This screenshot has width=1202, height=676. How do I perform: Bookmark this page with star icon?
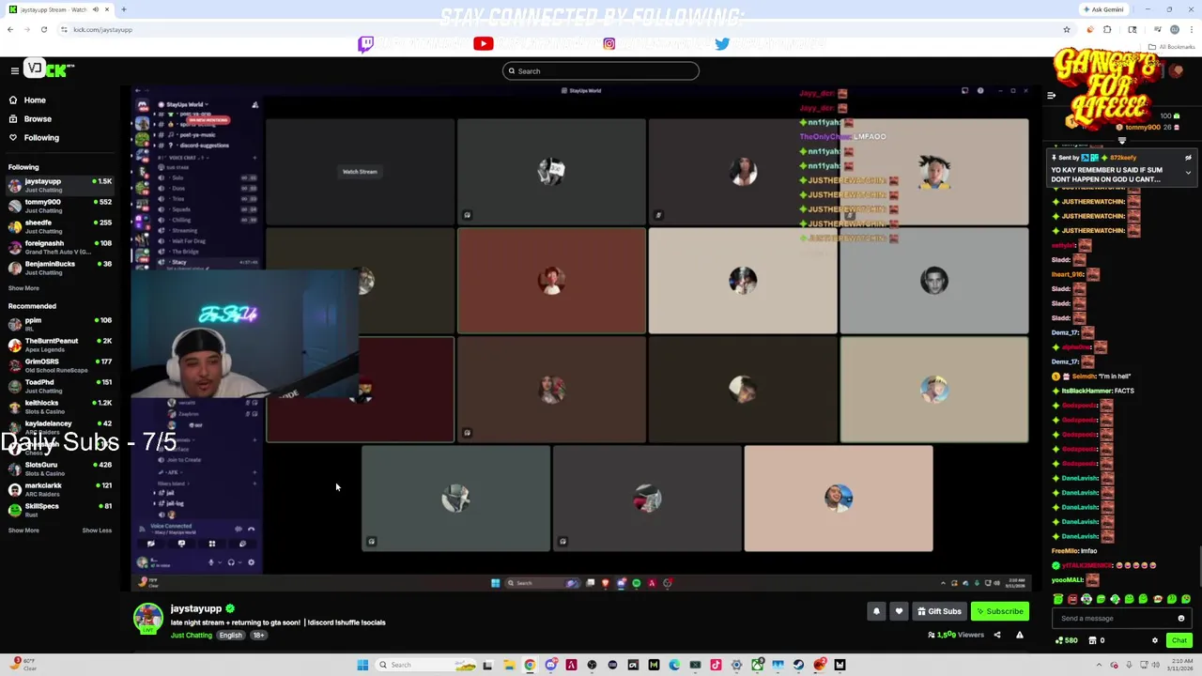click(1067, 29)
